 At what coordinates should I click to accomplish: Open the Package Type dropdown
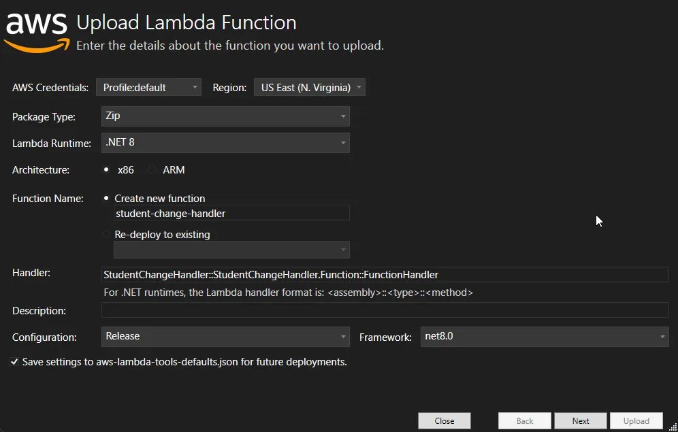tap(225, 116)
